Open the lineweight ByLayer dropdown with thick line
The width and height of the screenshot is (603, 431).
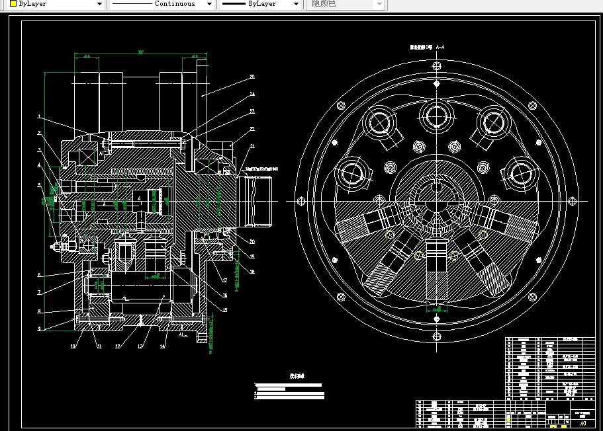tap(260, 4)
